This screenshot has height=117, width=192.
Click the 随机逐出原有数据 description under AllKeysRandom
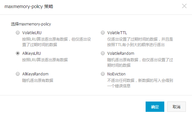point(38,81)
